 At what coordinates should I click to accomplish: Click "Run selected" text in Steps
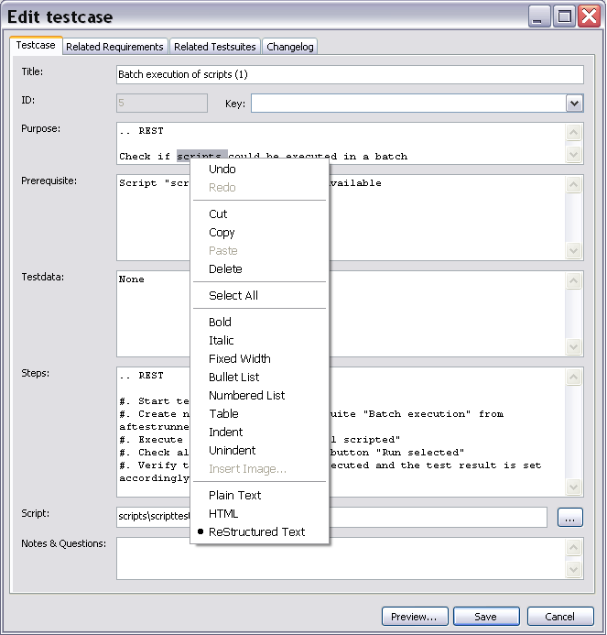pyautogui.click(x=420, y=453)
